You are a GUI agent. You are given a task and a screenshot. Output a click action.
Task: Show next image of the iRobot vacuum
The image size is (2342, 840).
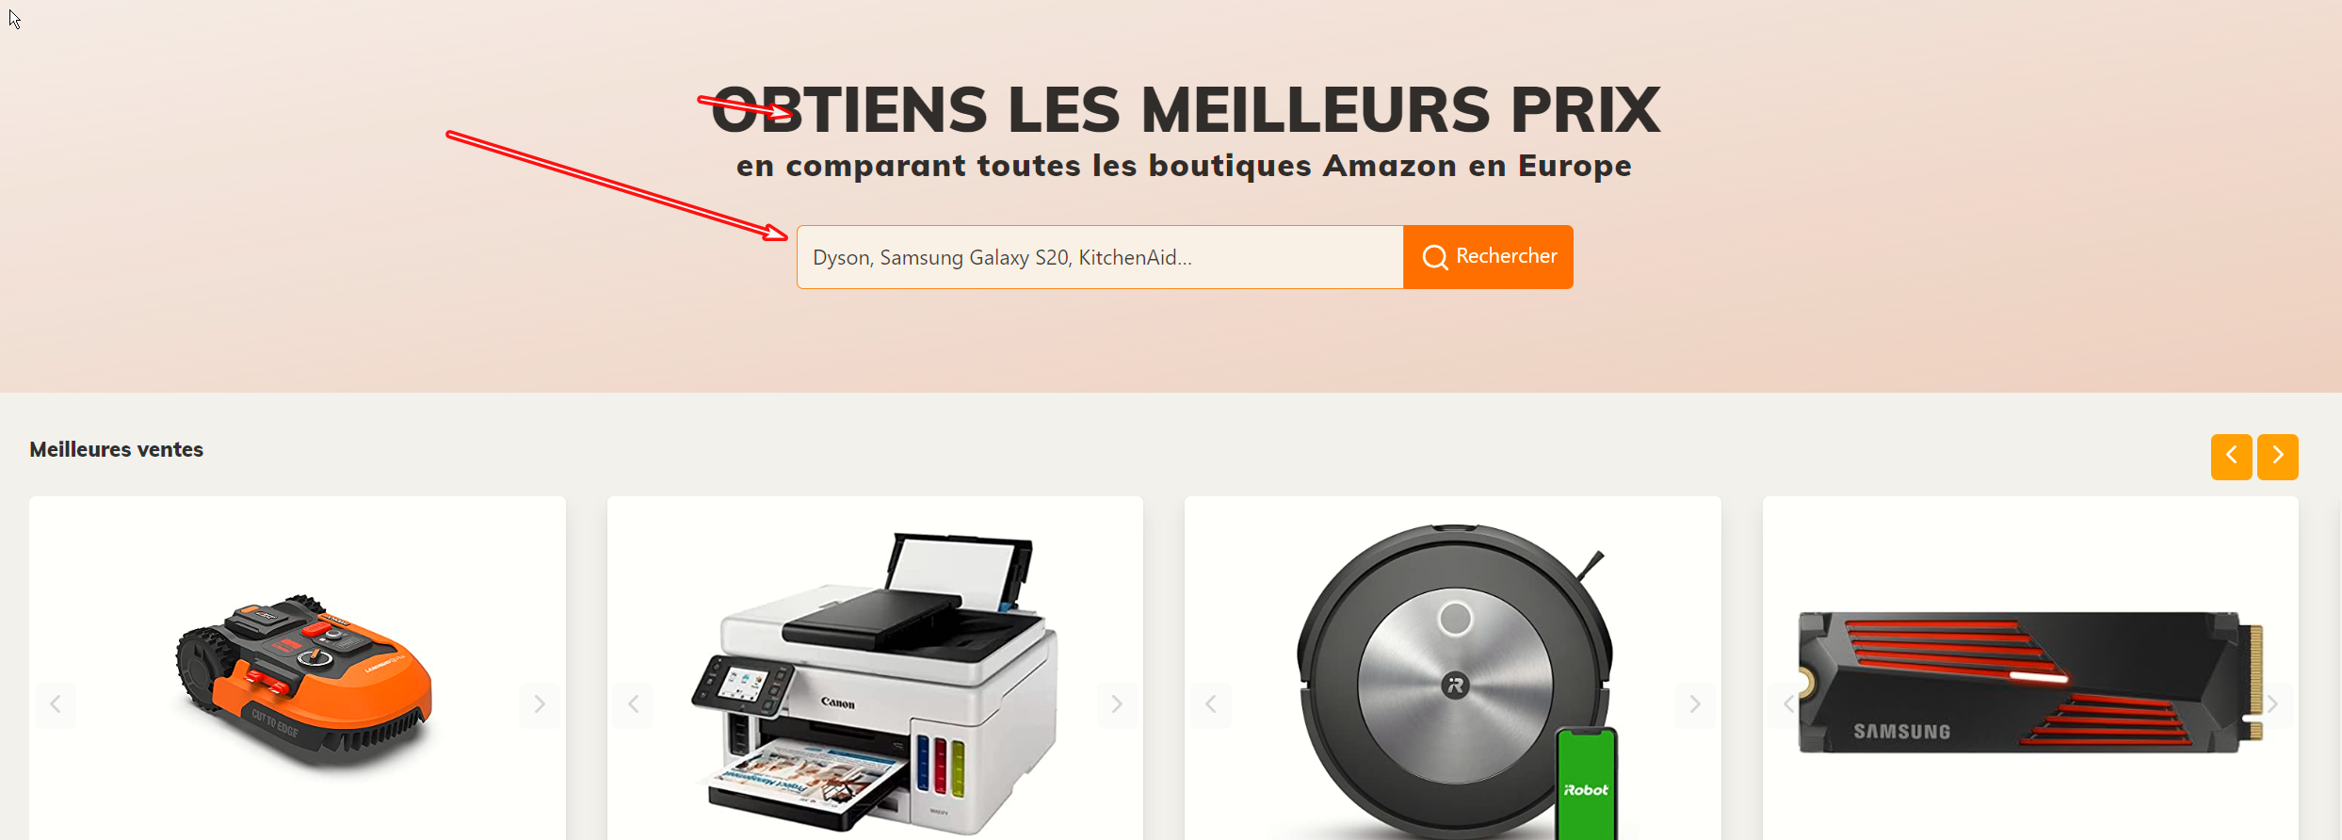1695,704
